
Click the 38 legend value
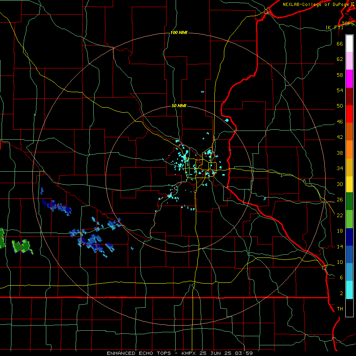coord(340,153)
